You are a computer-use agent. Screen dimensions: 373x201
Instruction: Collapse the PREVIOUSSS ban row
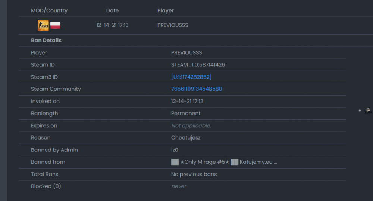[x=196, y=25]
